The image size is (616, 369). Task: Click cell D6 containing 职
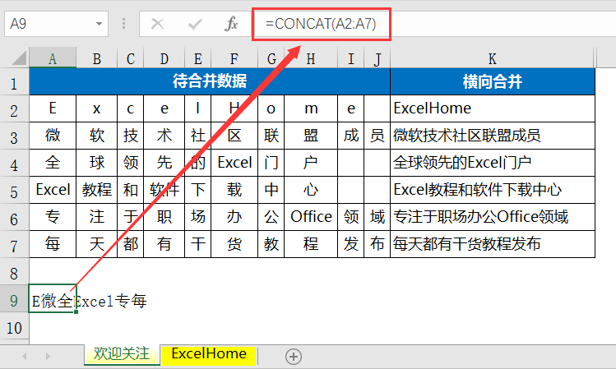(164, 217)
